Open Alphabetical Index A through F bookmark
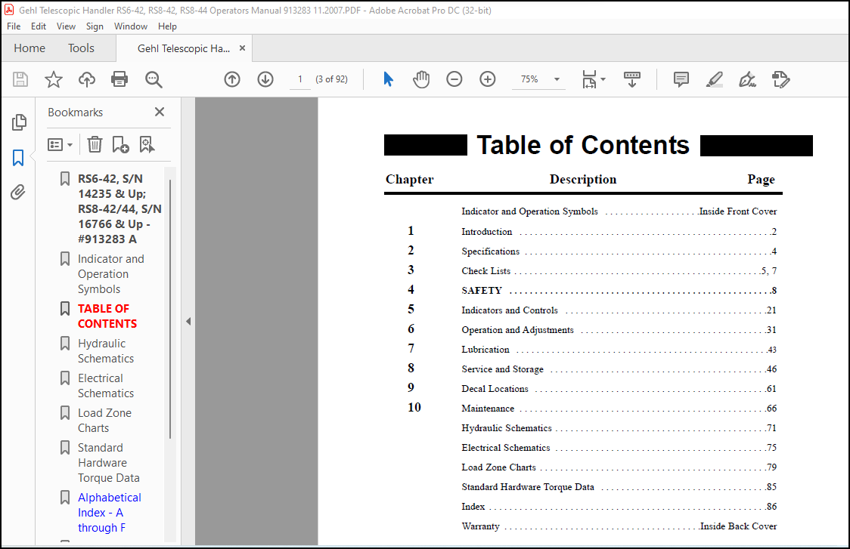 109,512
